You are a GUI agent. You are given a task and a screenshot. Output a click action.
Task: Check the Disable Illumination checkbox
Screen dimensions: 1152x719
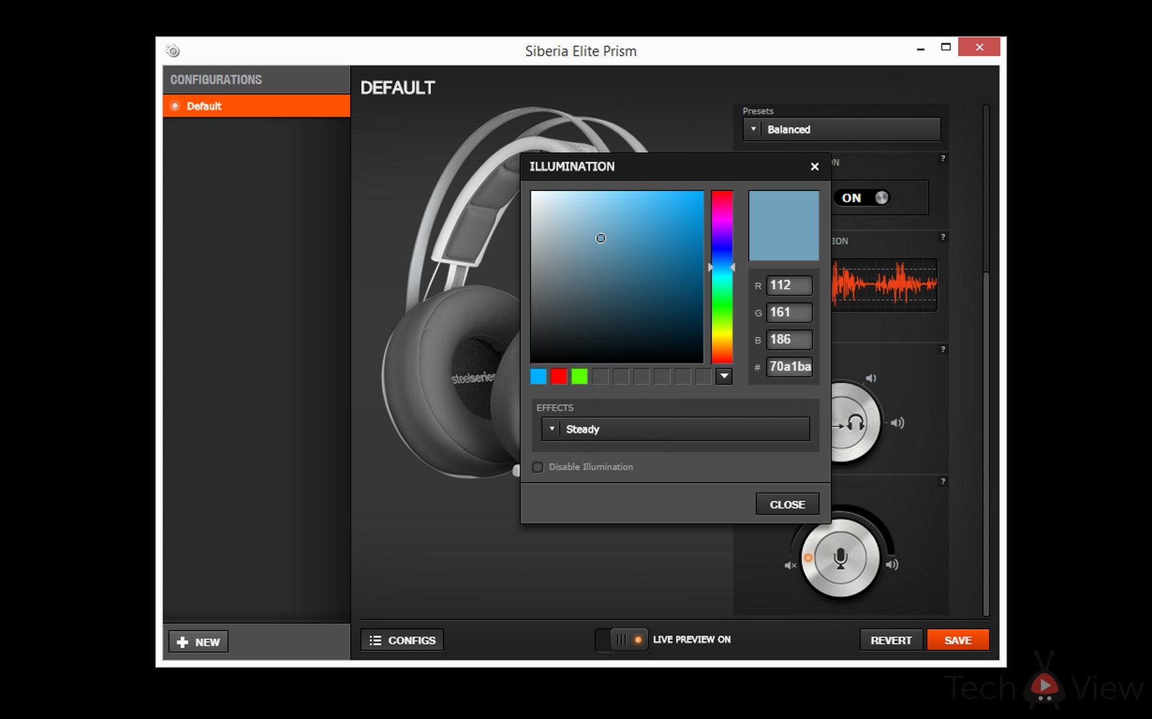[x=537, y=467]
